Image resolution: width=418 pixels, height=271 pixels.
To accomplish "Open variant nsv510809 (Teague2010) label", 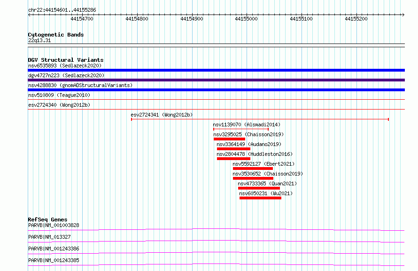I will [59, 95].
